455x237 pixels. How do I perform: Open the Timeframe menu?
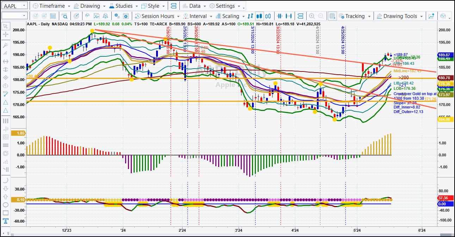pyautogui.click(x=51, y=6)
